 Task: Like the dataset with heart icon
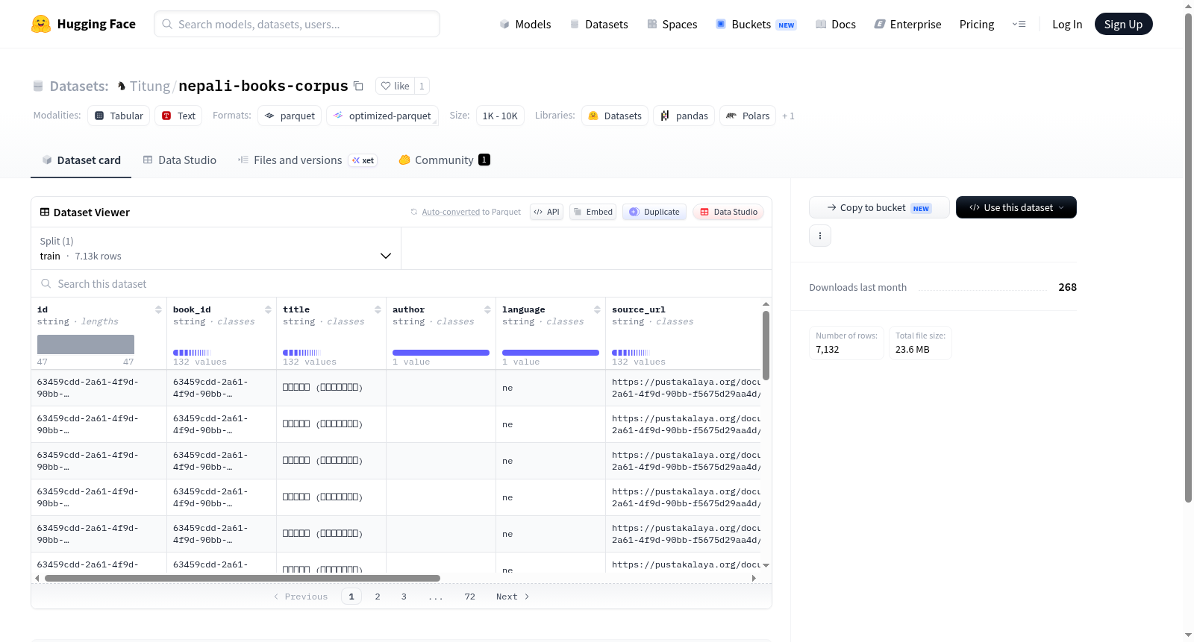tap(395, 86)
